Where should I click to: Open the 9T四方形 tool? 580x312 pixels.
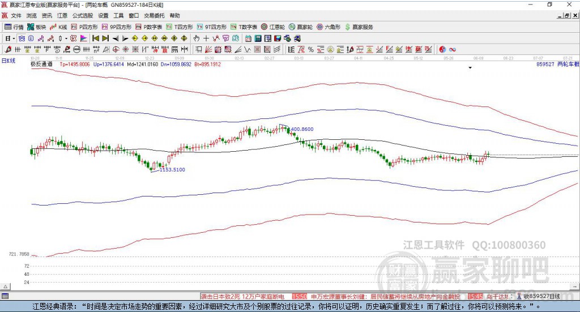[212, 27]
